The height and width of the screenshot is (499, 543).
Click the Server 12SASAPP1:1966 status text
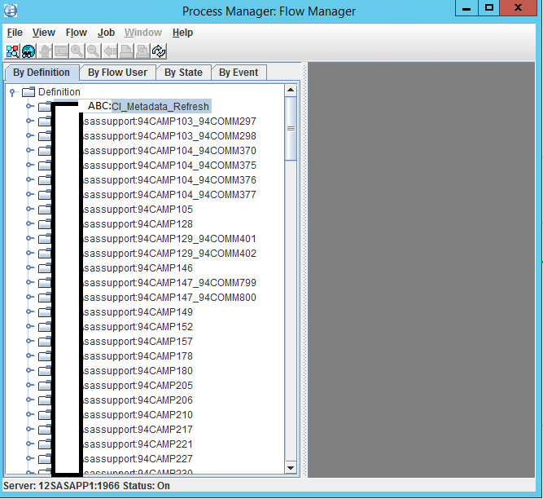(x=86, y=486)
